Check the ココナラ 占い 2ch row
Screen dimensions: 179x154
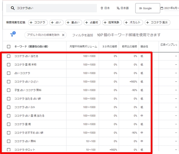[x=8, y=107]
